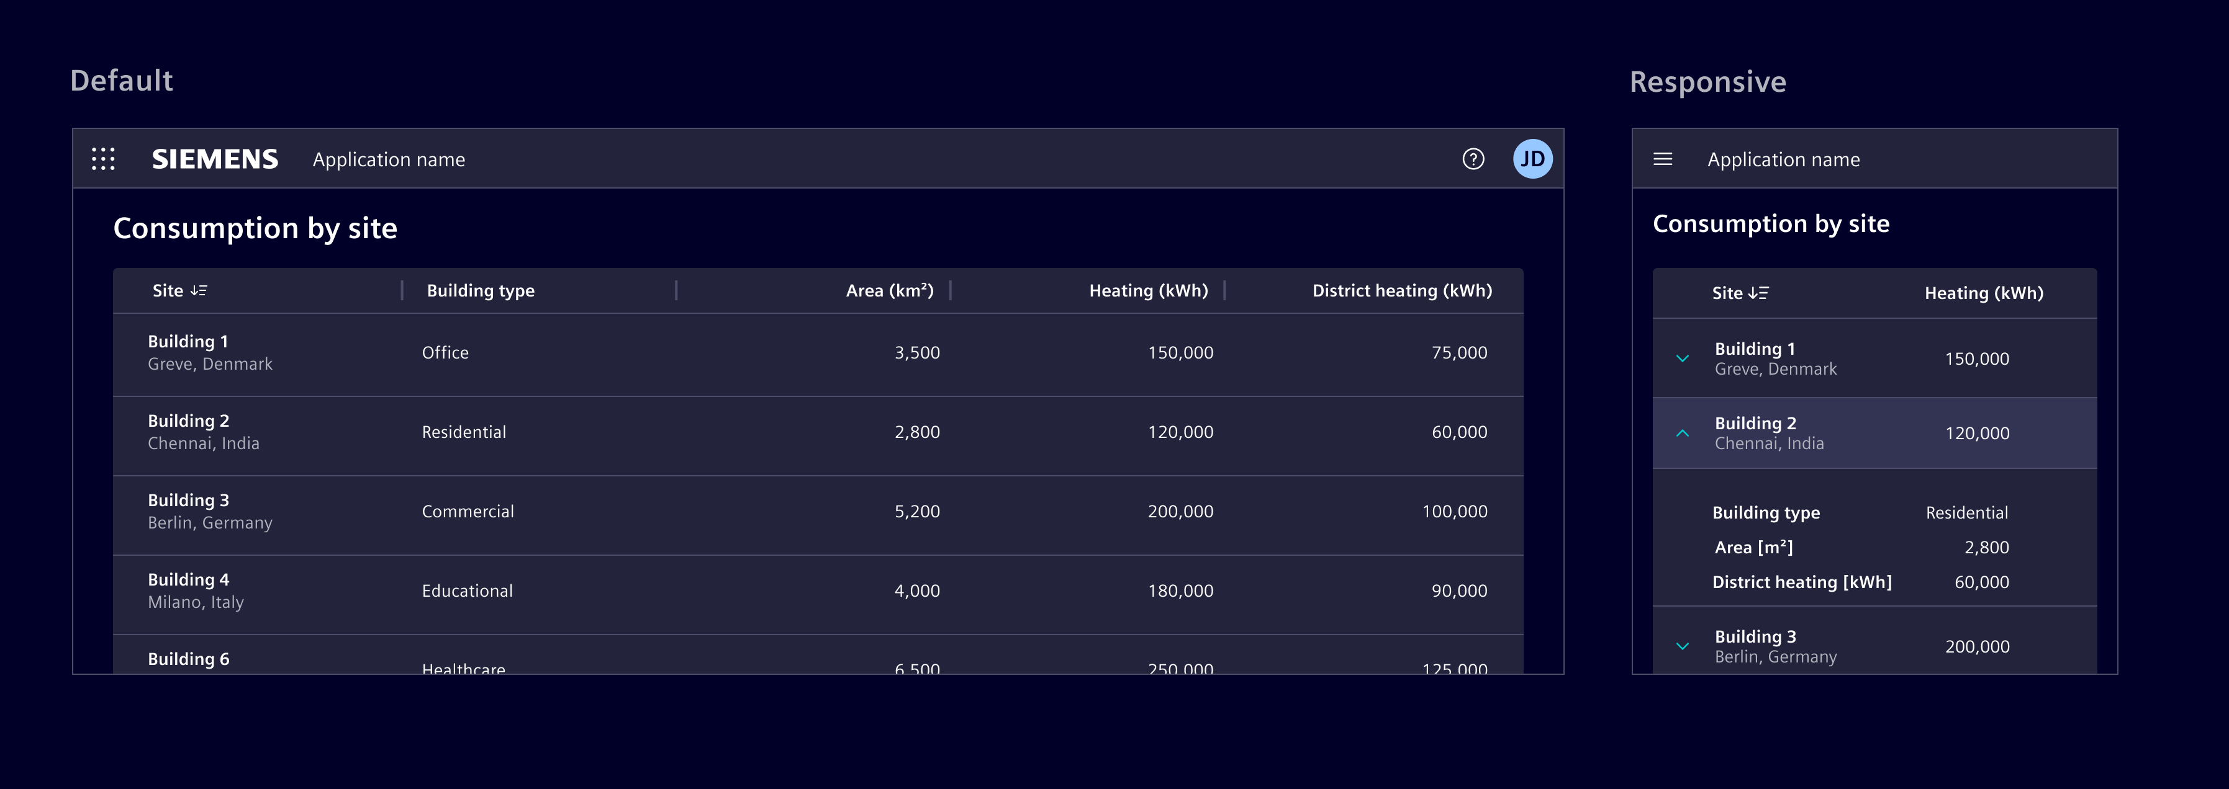This screenshot has width=2229, height=789.
Task: Click the Siemens logo in the Default header
Action: click(x=215, y=159)
